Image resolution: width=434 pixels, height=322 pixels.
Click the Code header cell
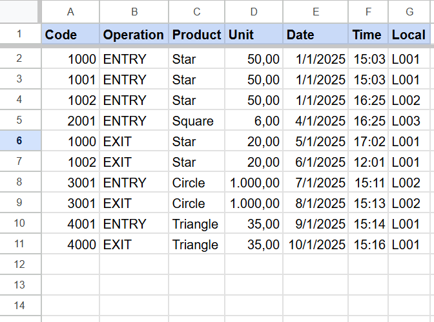pyautogui.click(x=70, y=35)
